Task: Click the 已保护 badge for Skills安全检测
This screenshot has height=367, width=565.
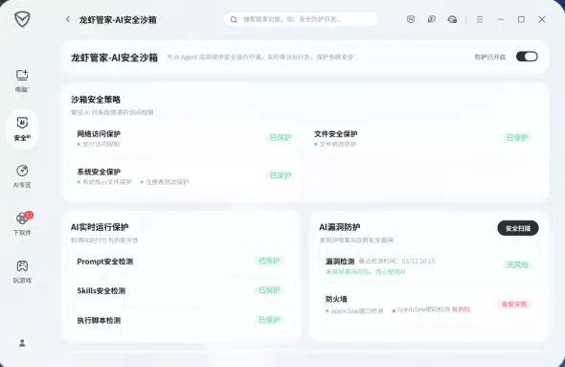Action: click(x=269, y=290)
